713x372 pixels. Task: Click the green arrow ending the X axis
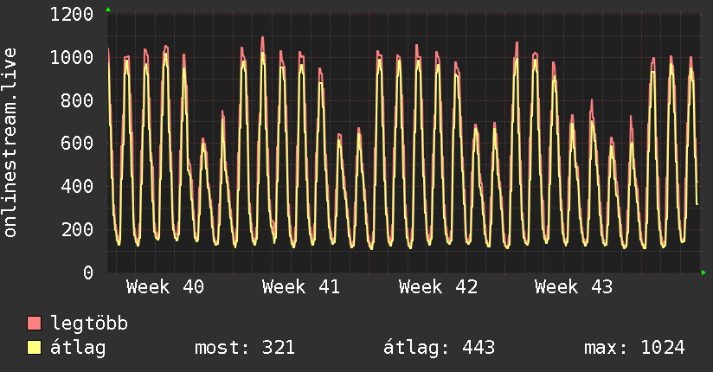[x=704, y=273]
